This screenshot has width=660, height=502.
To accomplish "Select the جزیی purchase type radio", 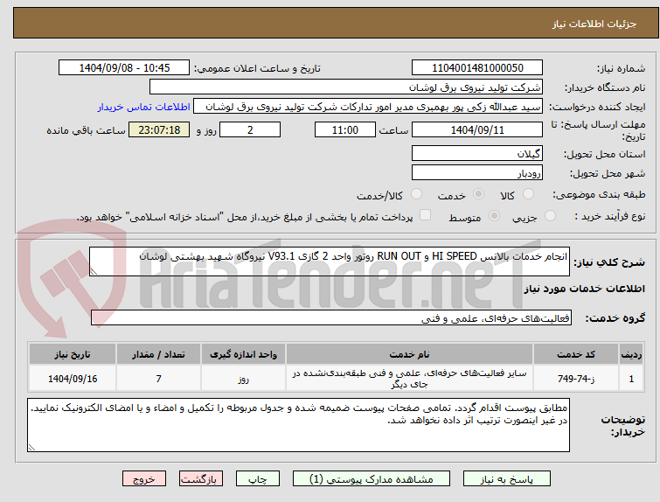I will click(550, 216).
